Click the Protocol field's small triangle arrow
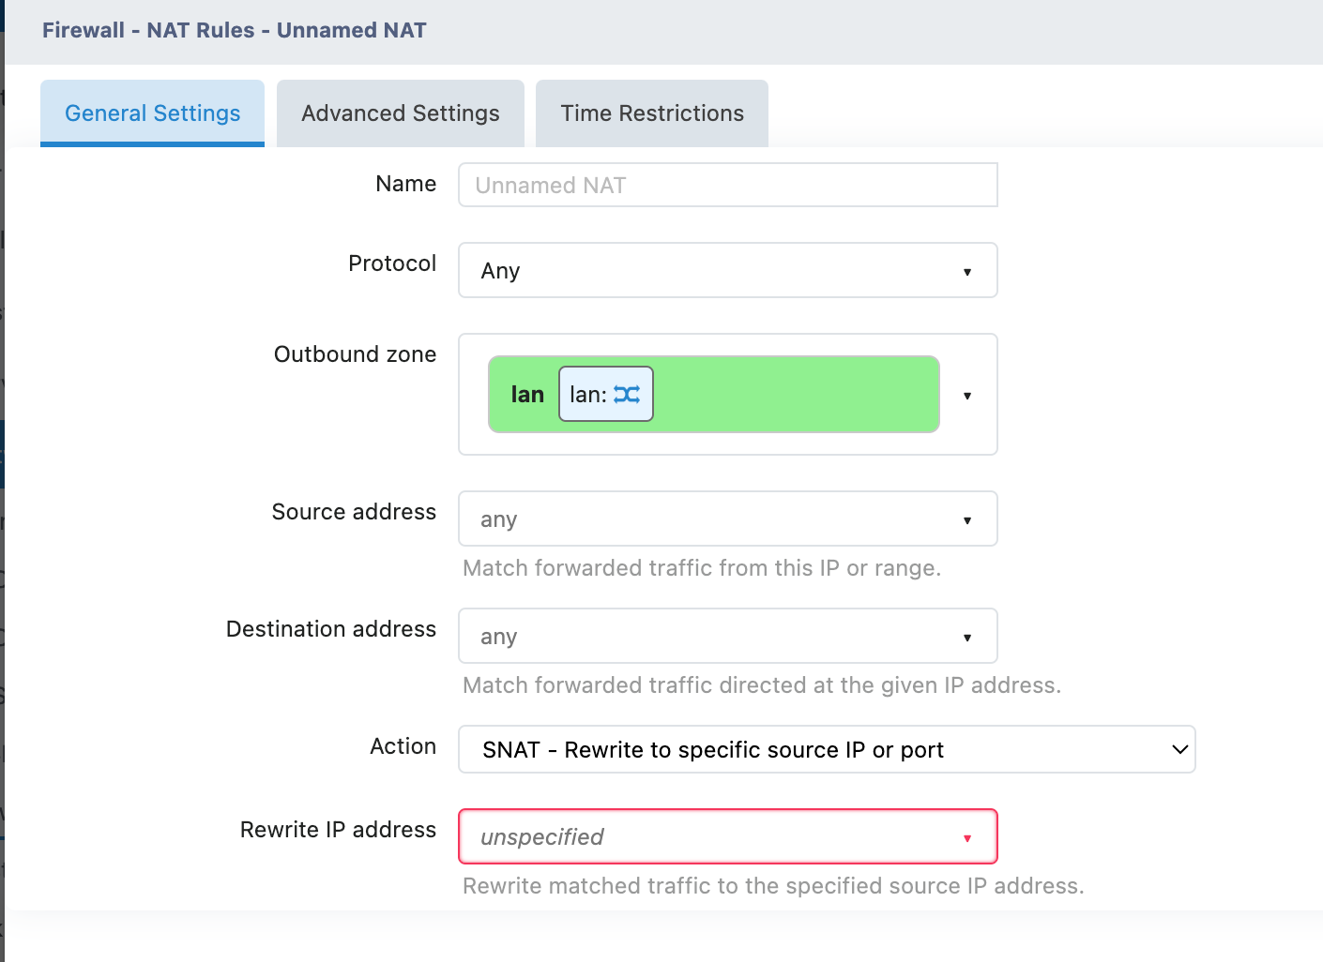The height and width of the screenshot is (962, 1323). tap(966, 272)
